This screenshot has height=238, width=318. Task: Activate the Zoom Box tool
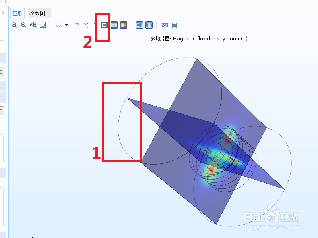[33, 25]
